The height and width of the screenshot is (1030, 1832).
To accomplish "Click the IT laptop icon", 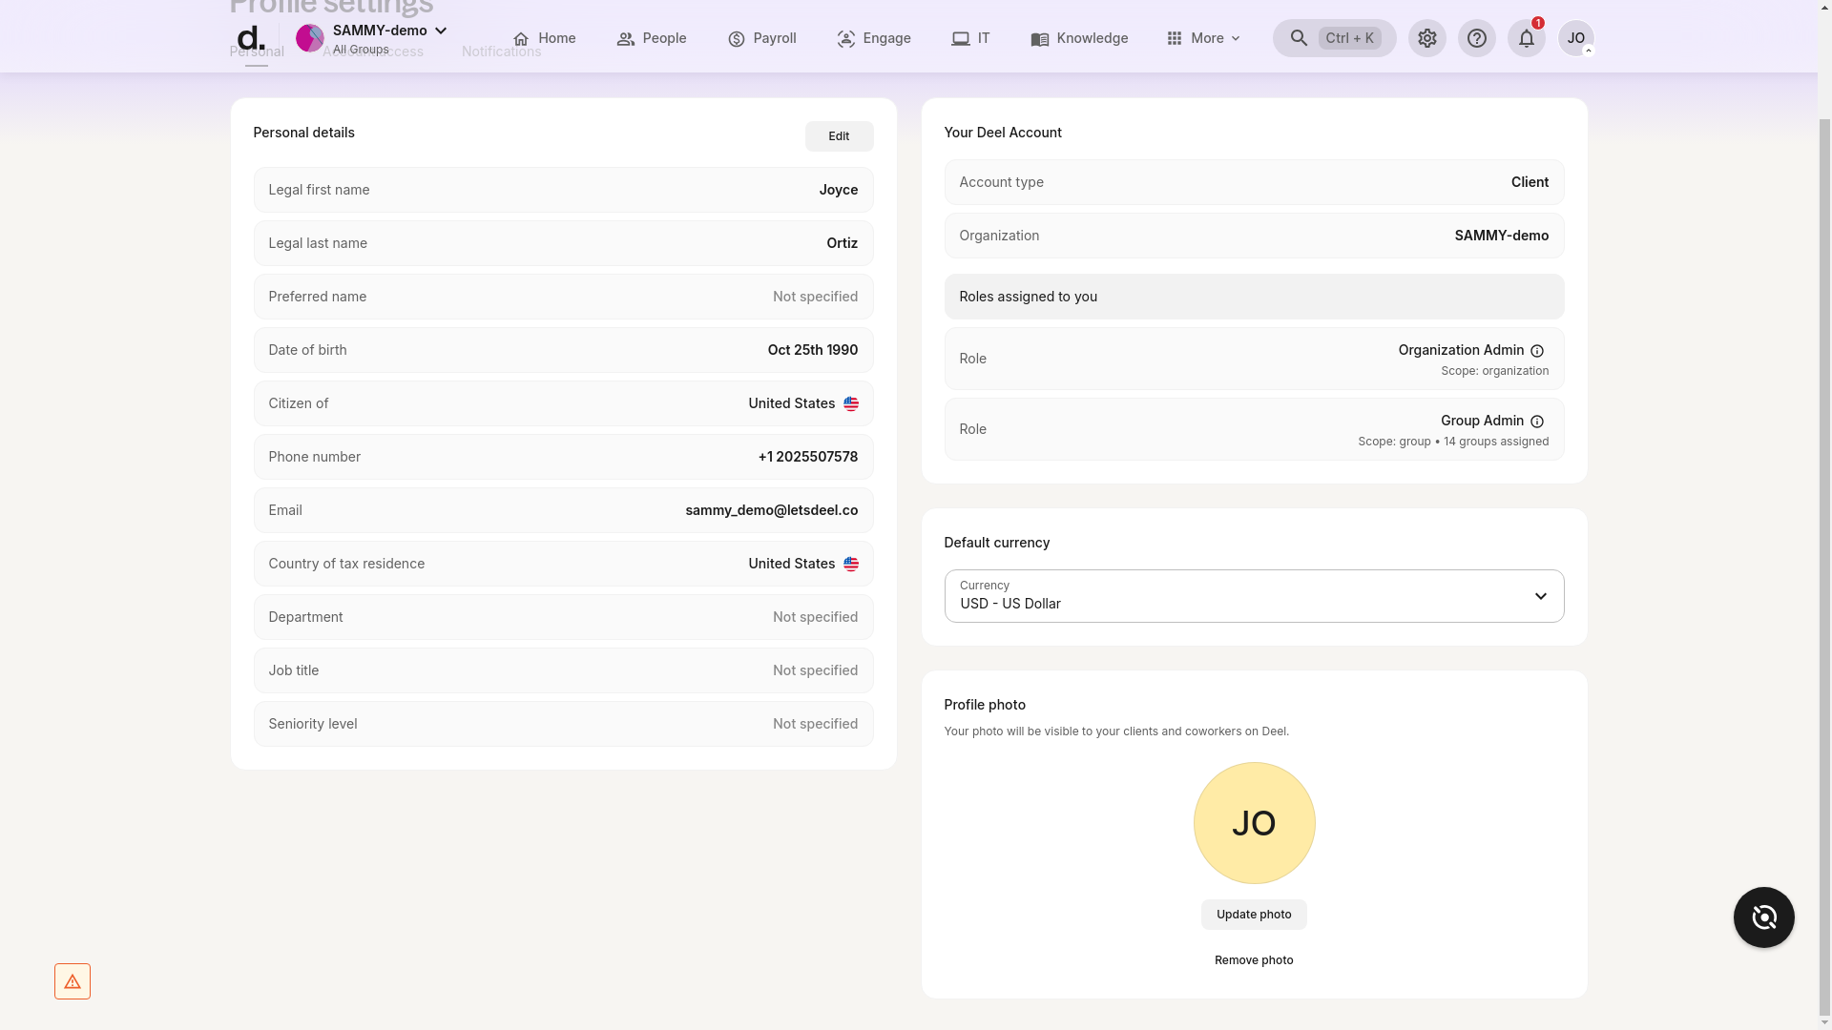I will pyautogui.click(x=961, y=39).
